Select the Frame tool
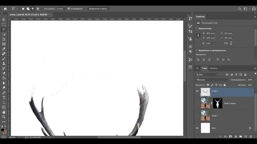This screenshot has width=257, height=144. (4, 44)
